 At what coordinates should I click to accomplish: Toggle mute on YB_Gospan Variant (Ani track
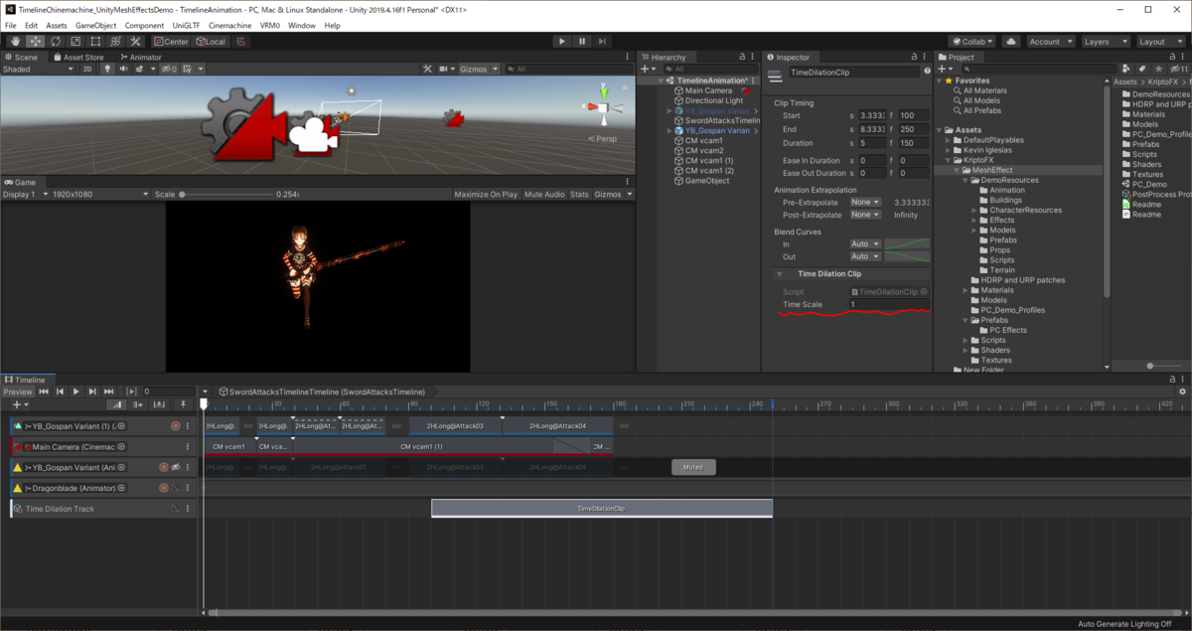(x=176, y=467)
